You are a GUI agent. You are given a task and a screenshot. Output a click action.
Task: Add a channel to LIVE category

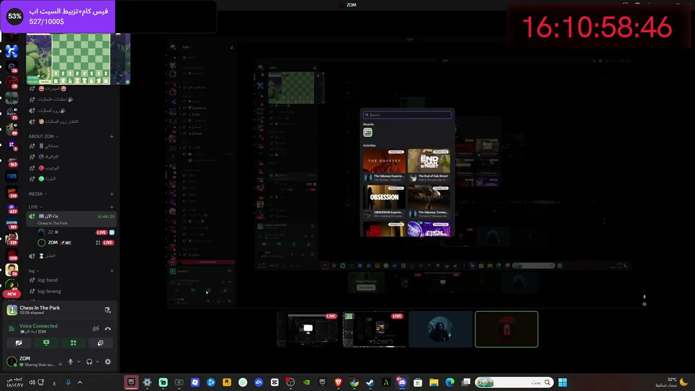coord(112,207)
